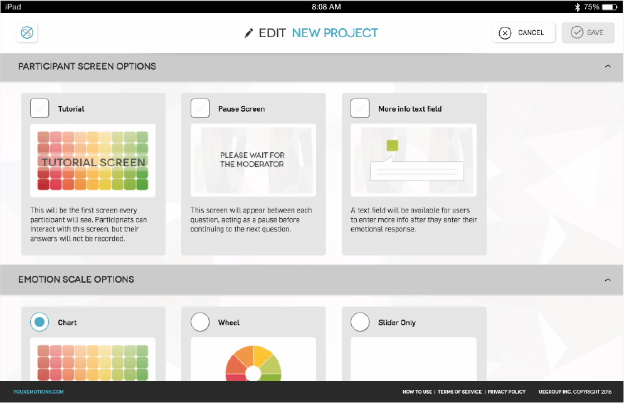Click the circular logo icon at top left
Image resolution: width=624 pixels, height=403 pixels.
pos(28,33)
